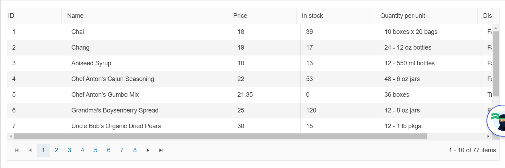Select page 5 in the pager
This screenshot has height=168, width=505.
[x=95, y=150]
